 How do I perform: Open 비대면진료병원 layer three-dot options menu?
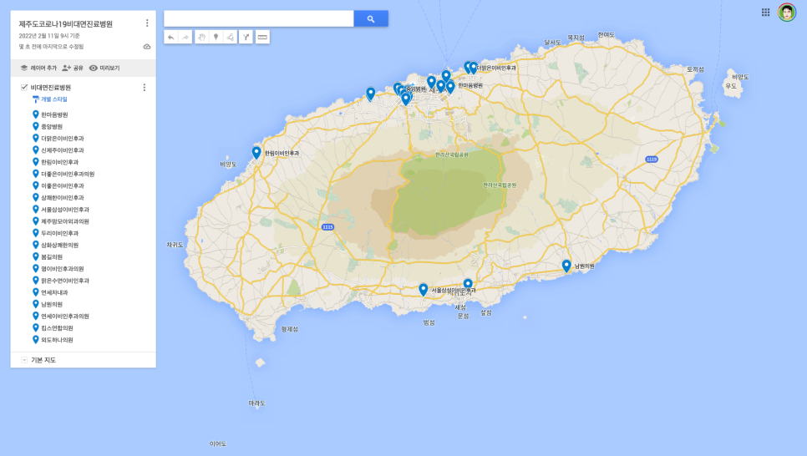[x=144, y=88]
